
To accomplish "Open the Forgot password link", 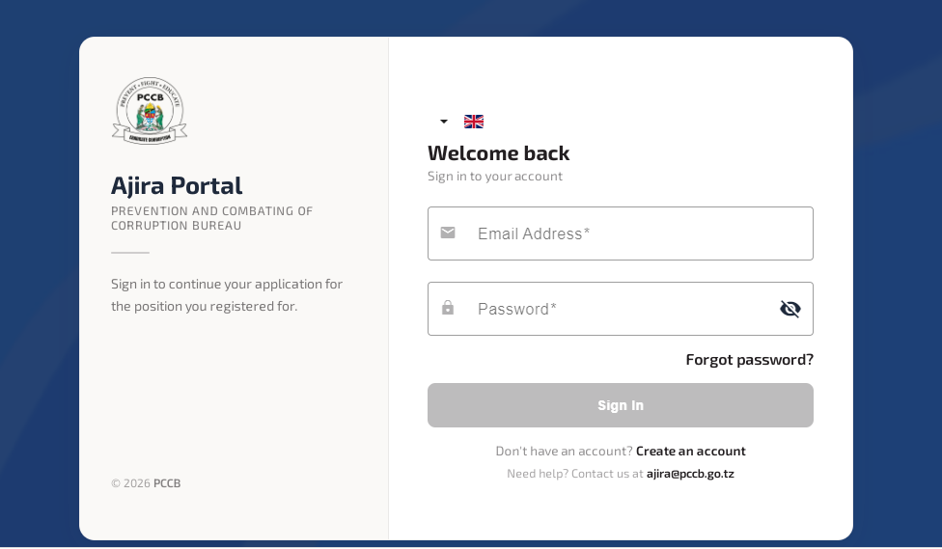I will (749, 359).
